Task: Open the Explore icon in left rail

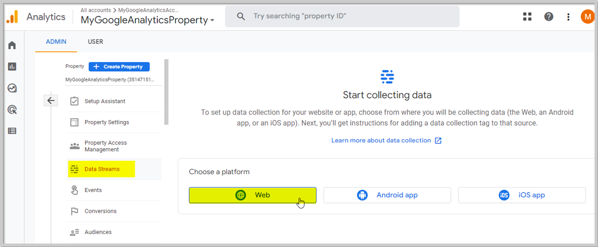Action: (x=12, y=88)
